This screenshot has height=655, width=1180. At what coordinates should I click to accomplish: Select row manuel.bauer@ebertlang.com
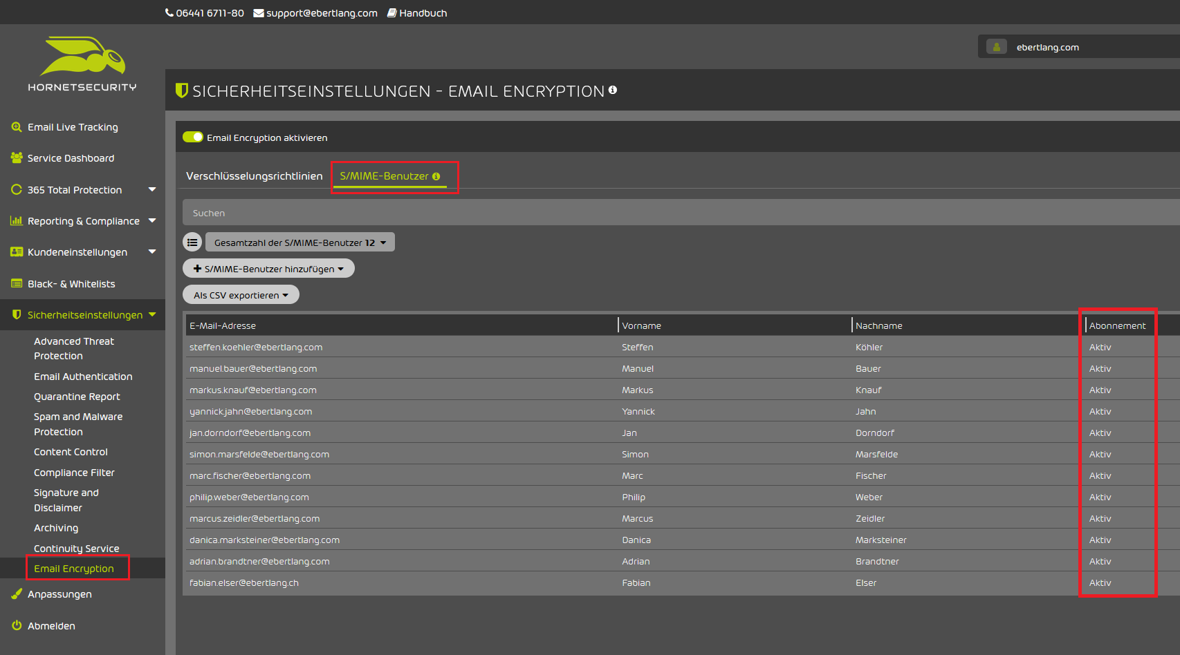pyautogui.click(x=683, y=368)
